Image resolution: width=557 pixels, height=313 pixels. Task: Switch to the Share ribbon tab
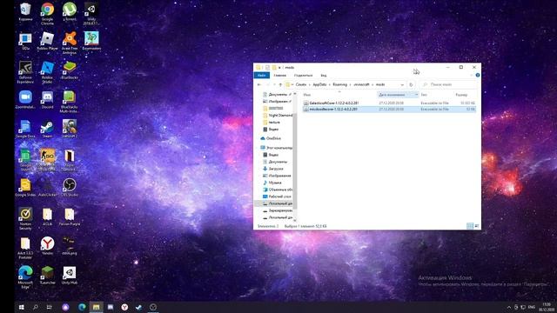(303, 76)
